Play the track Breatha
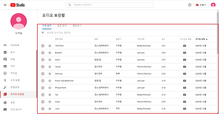This screenshot has height=114, width=219. [43, 53]
